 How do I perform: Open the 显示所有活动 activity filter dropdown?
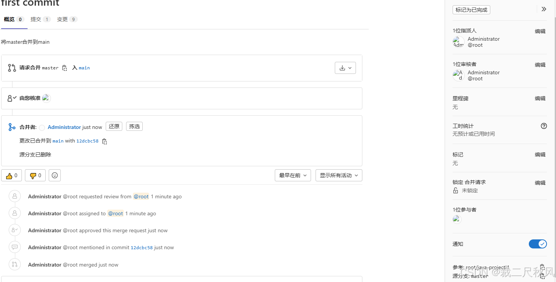tap(338, 175)
